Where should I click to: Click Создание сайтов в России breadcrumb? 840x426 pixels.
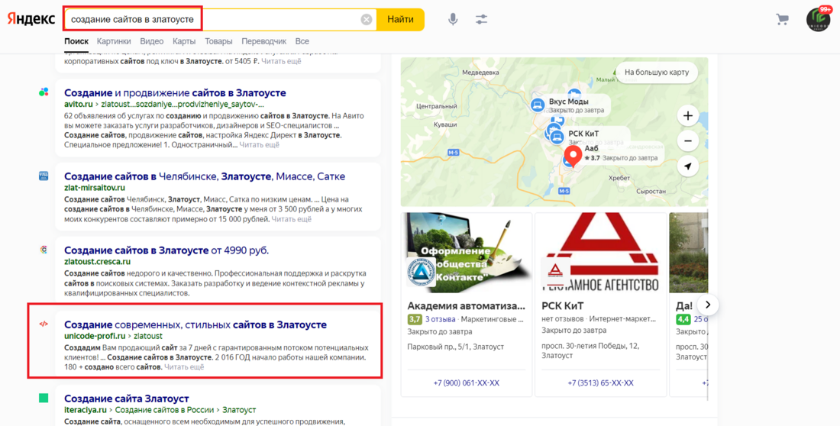click(164, 410)
